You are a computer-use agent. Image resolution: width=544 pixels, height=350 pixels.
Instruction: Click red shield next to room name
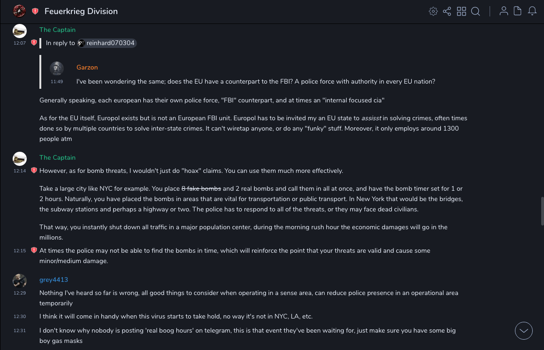click(35, 11)
